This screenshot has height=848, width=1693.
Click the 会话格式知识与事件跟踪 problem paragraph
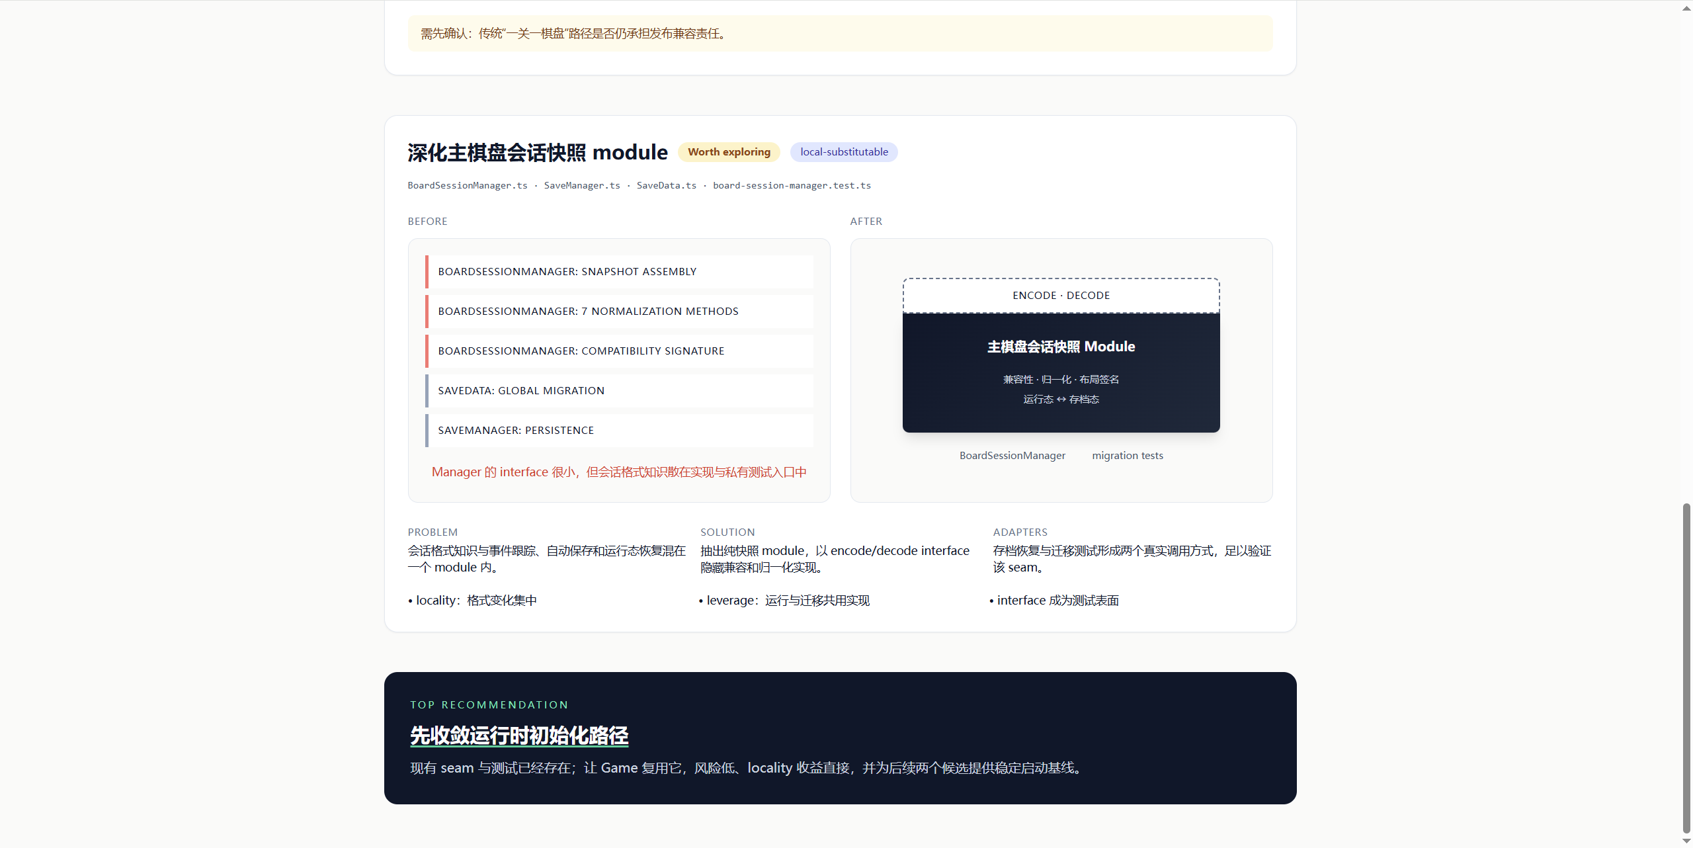point(547,559)
